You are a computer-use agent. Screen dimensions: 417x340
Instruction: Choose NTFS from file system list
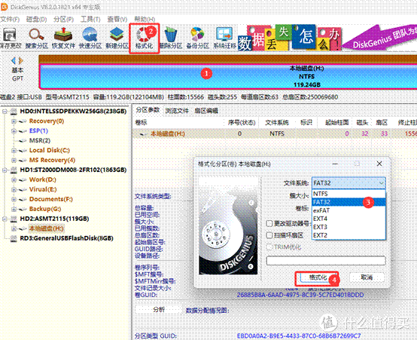[x=349, y=194]
